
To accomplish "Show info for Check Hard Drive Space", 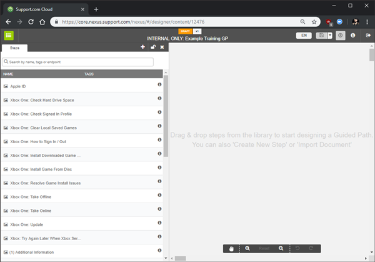I will (159, 98).
